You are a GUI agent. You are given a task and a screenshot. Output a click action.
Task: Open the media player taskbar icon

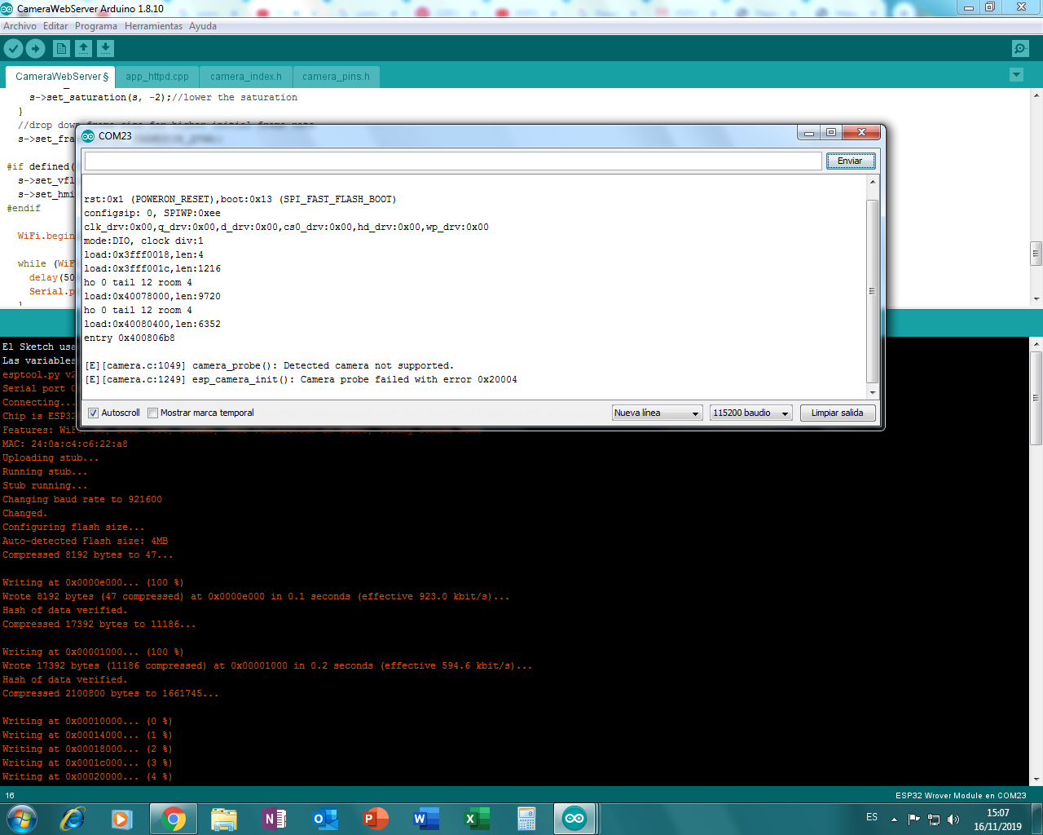click(x=122, y=819)
